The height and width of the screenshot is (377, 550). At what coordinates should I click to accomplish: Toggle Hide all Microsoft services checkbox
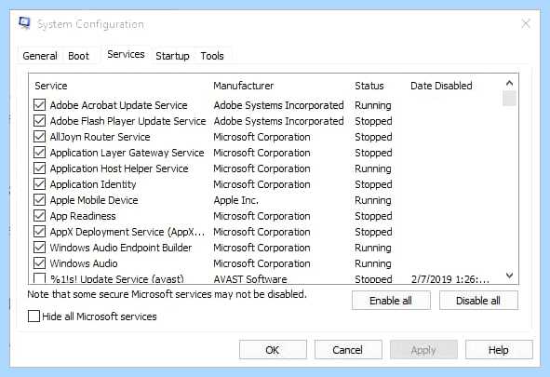(34, 316)
